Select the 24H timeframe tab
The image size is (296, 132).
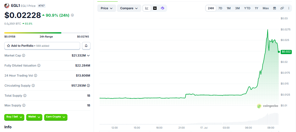pyautogui.click(x=211, y=8)
